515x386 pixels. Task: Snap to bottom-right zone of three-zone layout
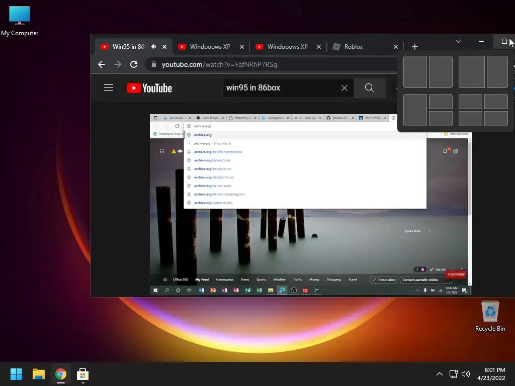(x=441, y=119)
